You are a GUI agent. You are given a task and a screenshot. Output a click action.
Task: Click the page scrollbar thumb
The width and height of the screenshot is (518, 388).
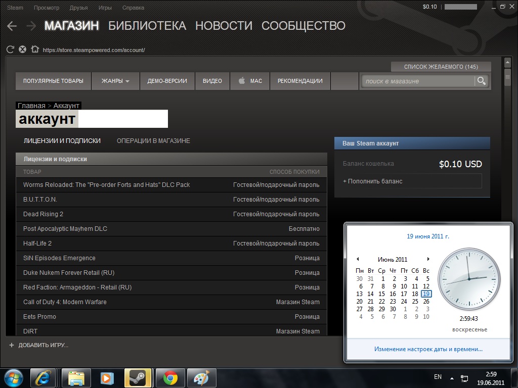tap(507, 77)
